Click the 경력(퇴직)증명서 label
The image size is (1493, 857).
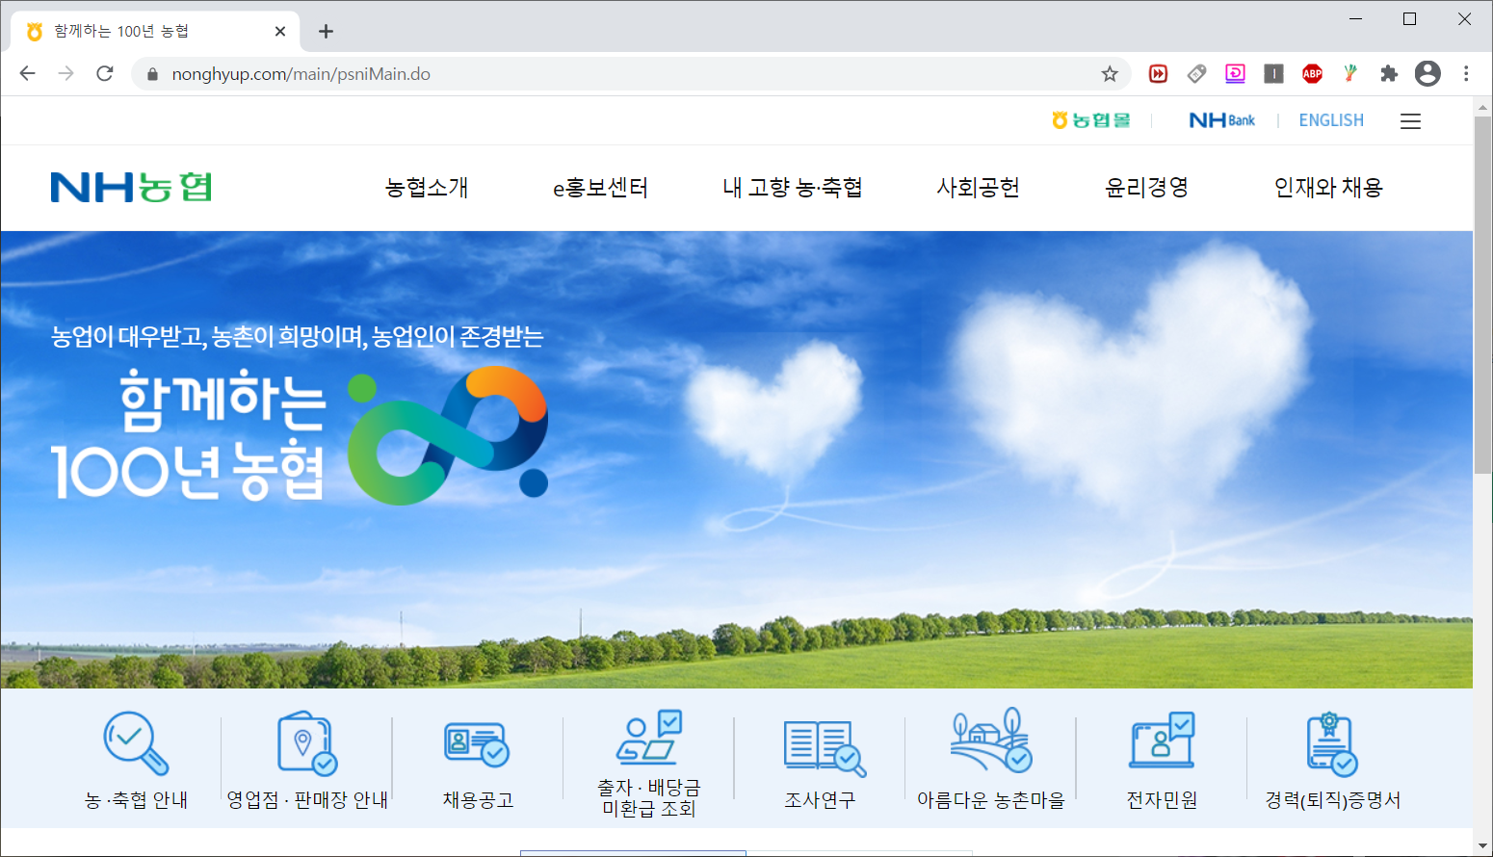click(1332, 800)
